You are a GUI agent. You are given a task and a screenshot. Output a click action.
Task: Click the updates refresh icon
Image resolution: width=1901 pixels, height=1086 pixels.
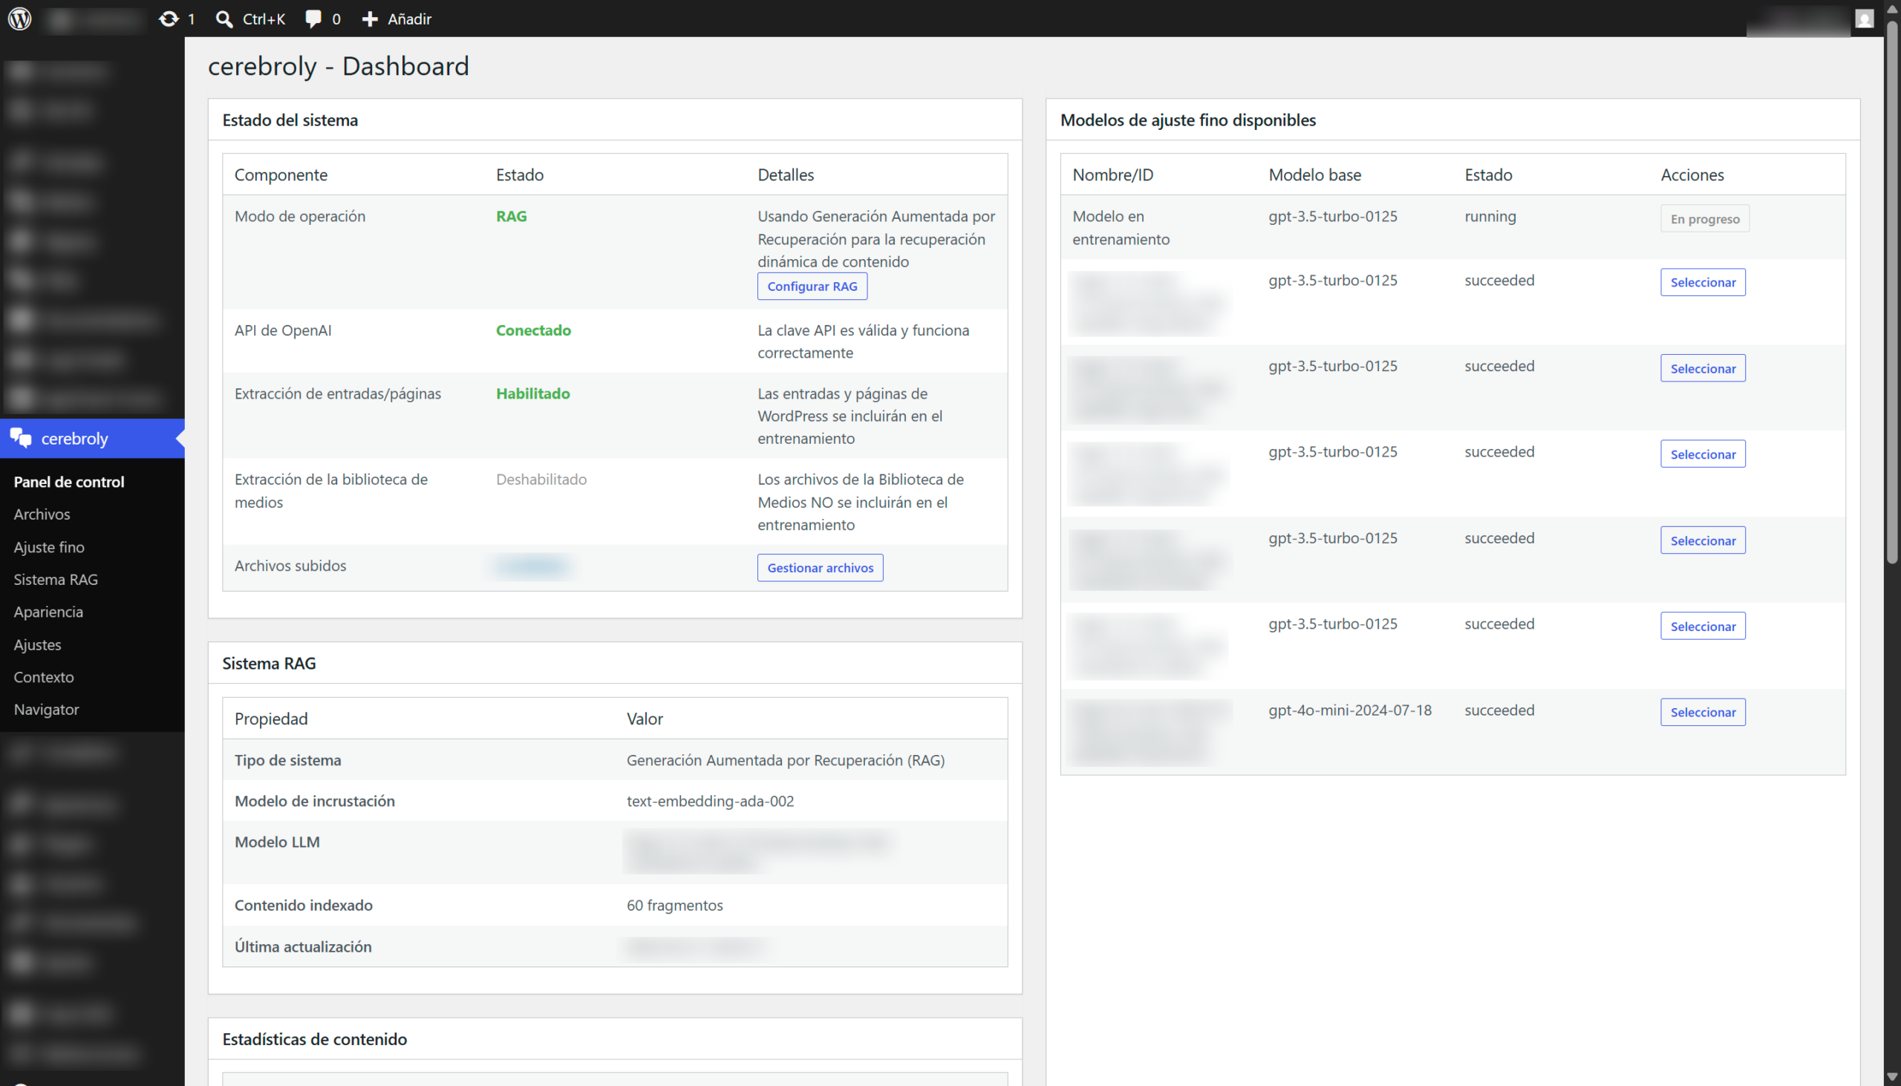(169, 19)
